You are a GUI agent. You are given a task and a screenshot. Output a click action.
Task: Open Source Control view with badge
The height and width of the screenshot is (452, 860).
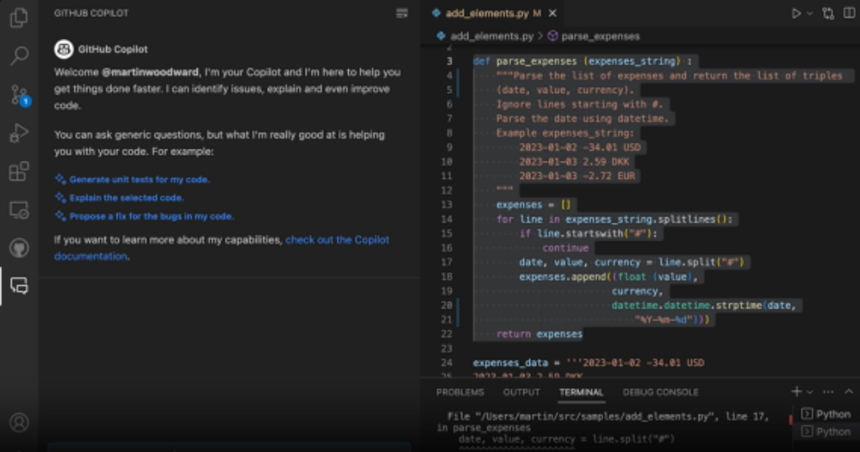click(x=19, y=95)
